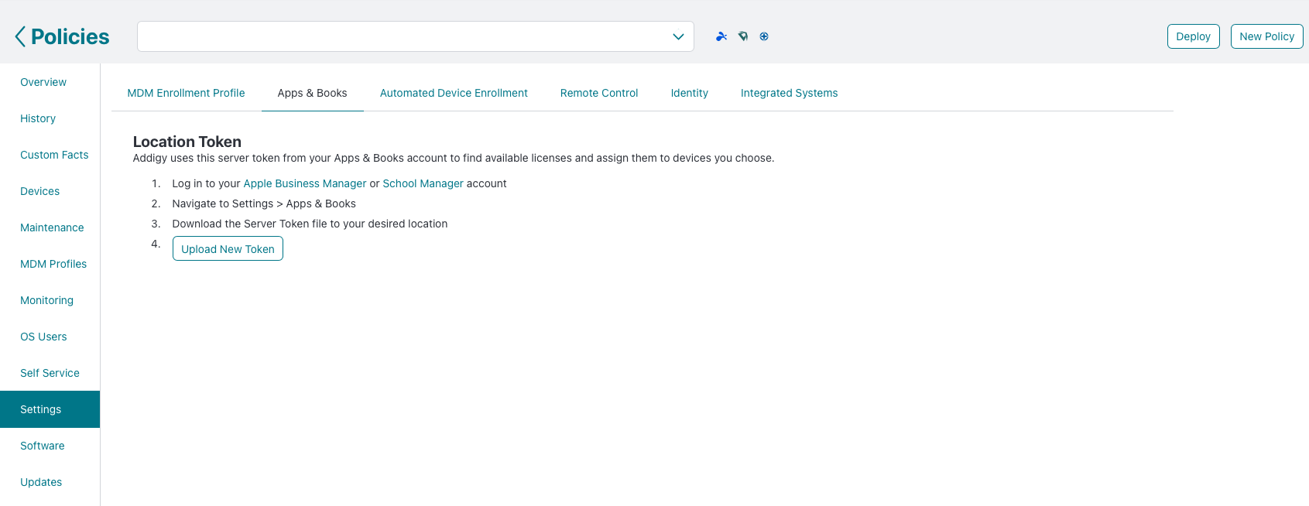Click the Deploy button
This screenshot has width=1309, height=506.
click(x=1194, y=36)
